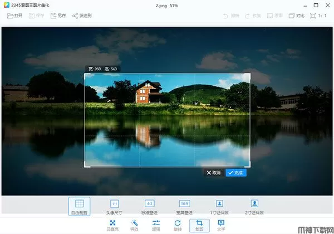
Task: Select the 2寸证件照 ID photo preset
Action: coord(254,204)
